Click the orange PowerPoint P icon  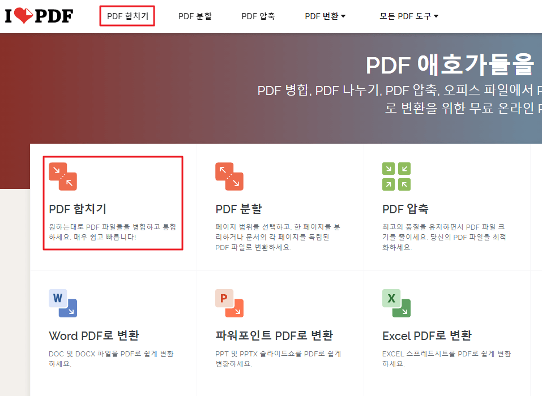pyautogui.click(x=229, y=303)
